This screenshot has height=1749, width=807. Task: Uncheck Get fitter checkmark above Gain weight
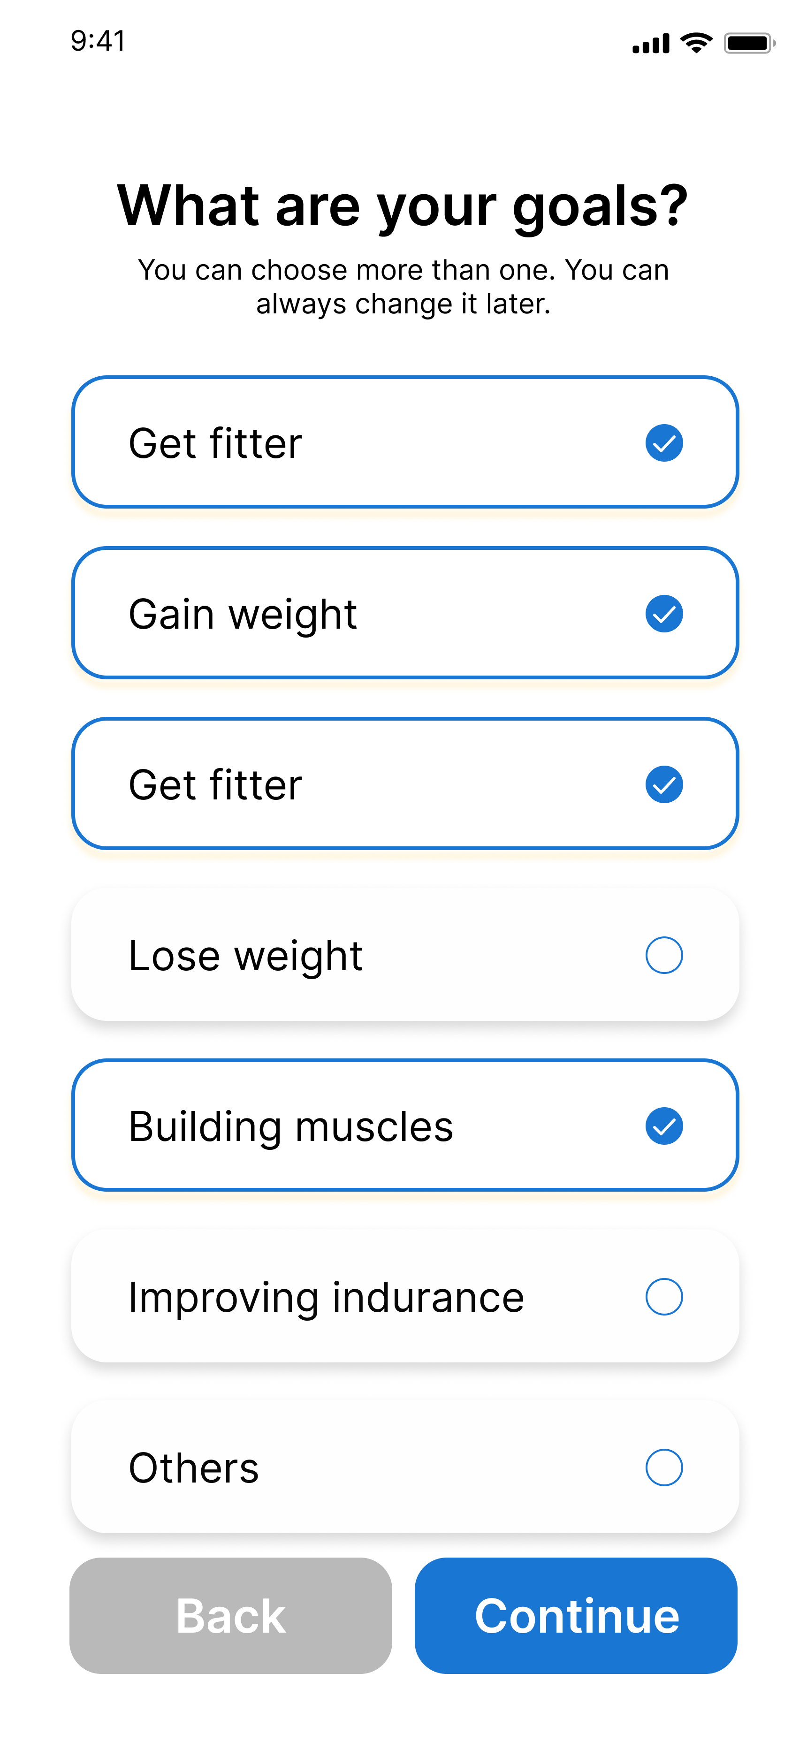click(x=664, y=443)
